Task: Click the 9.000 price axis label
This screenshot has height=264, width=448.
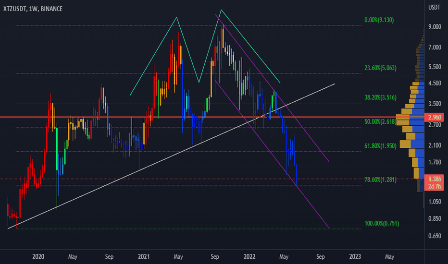Action: [x=435, y=27]
